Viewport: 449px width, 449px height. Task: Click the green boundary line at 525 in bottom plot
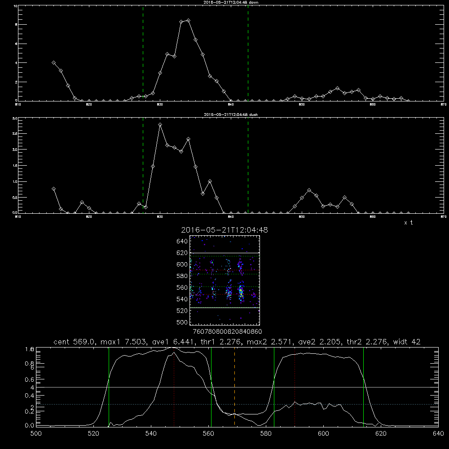[109, 387]
